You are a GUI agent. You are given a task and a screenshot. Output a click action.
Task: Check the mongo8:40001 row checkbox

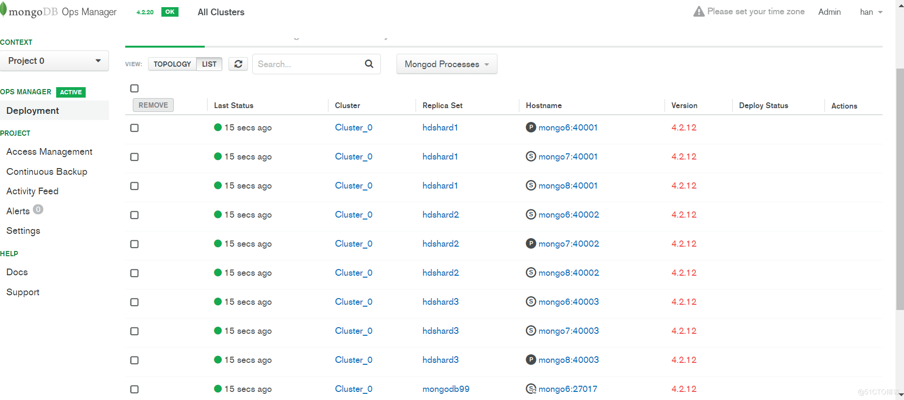pos(134,186)
